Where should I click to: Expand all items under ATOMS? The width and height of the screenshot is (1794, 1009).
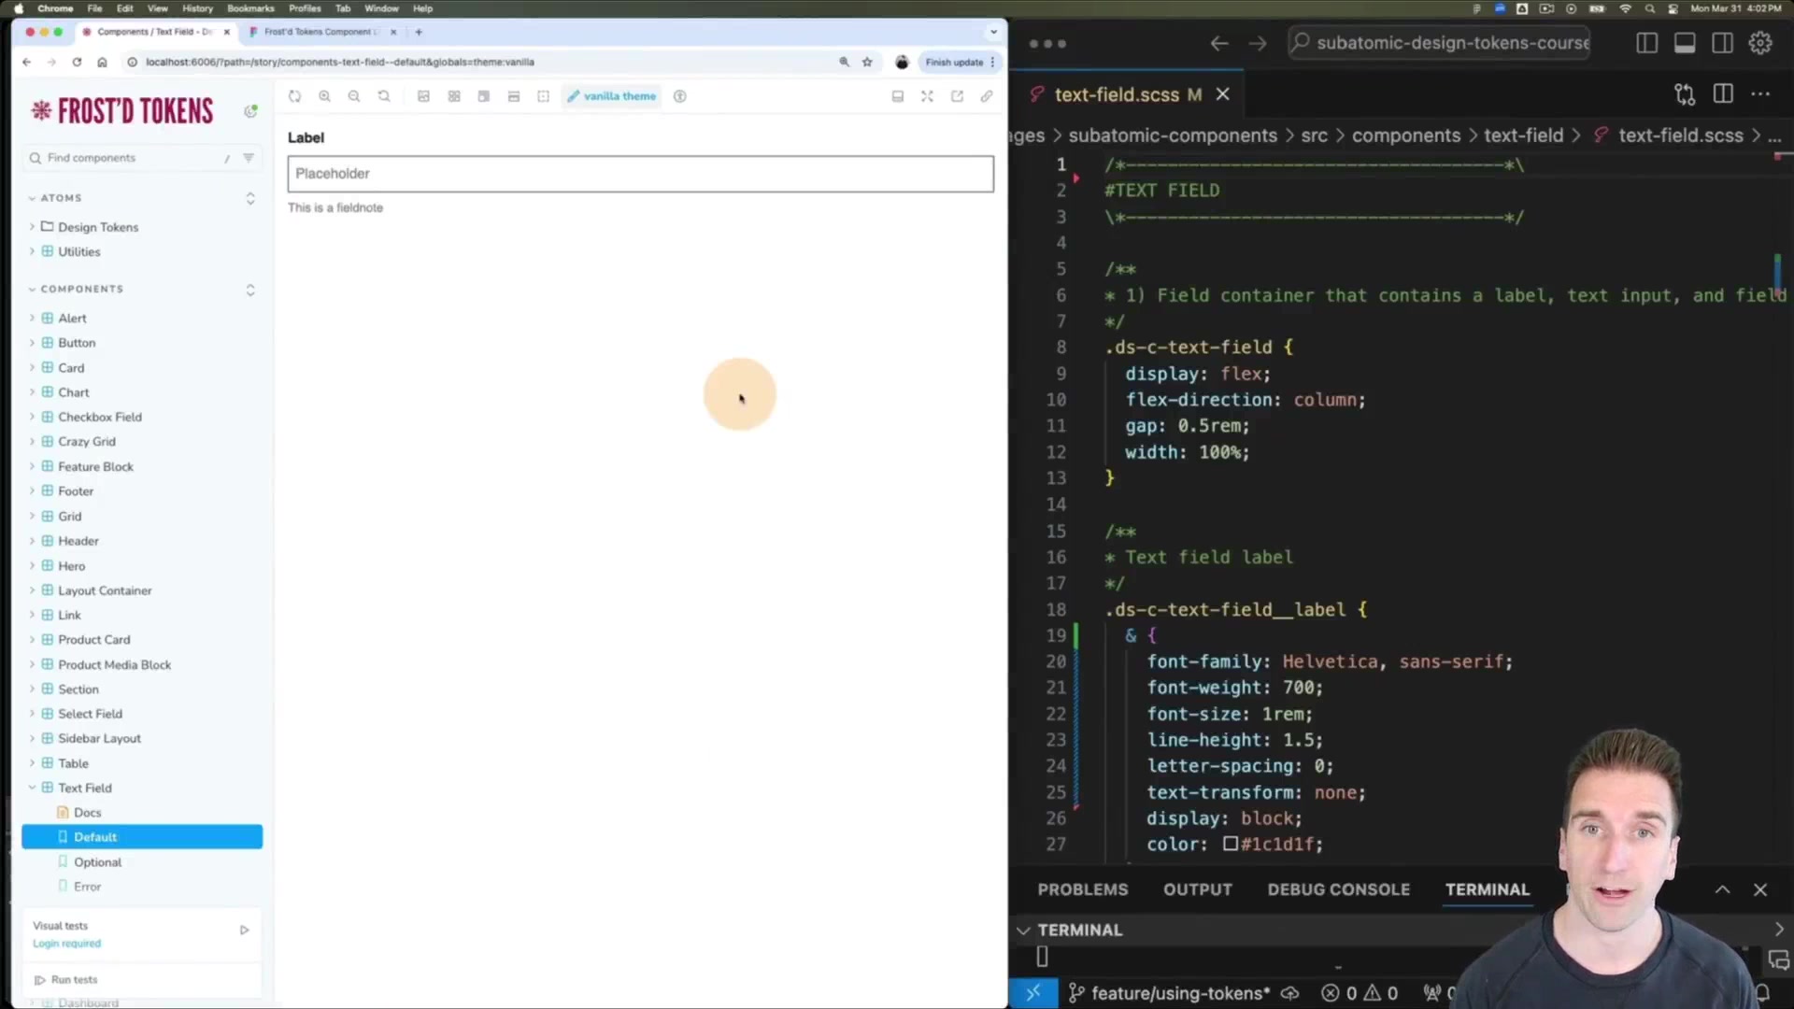[250, 198]
